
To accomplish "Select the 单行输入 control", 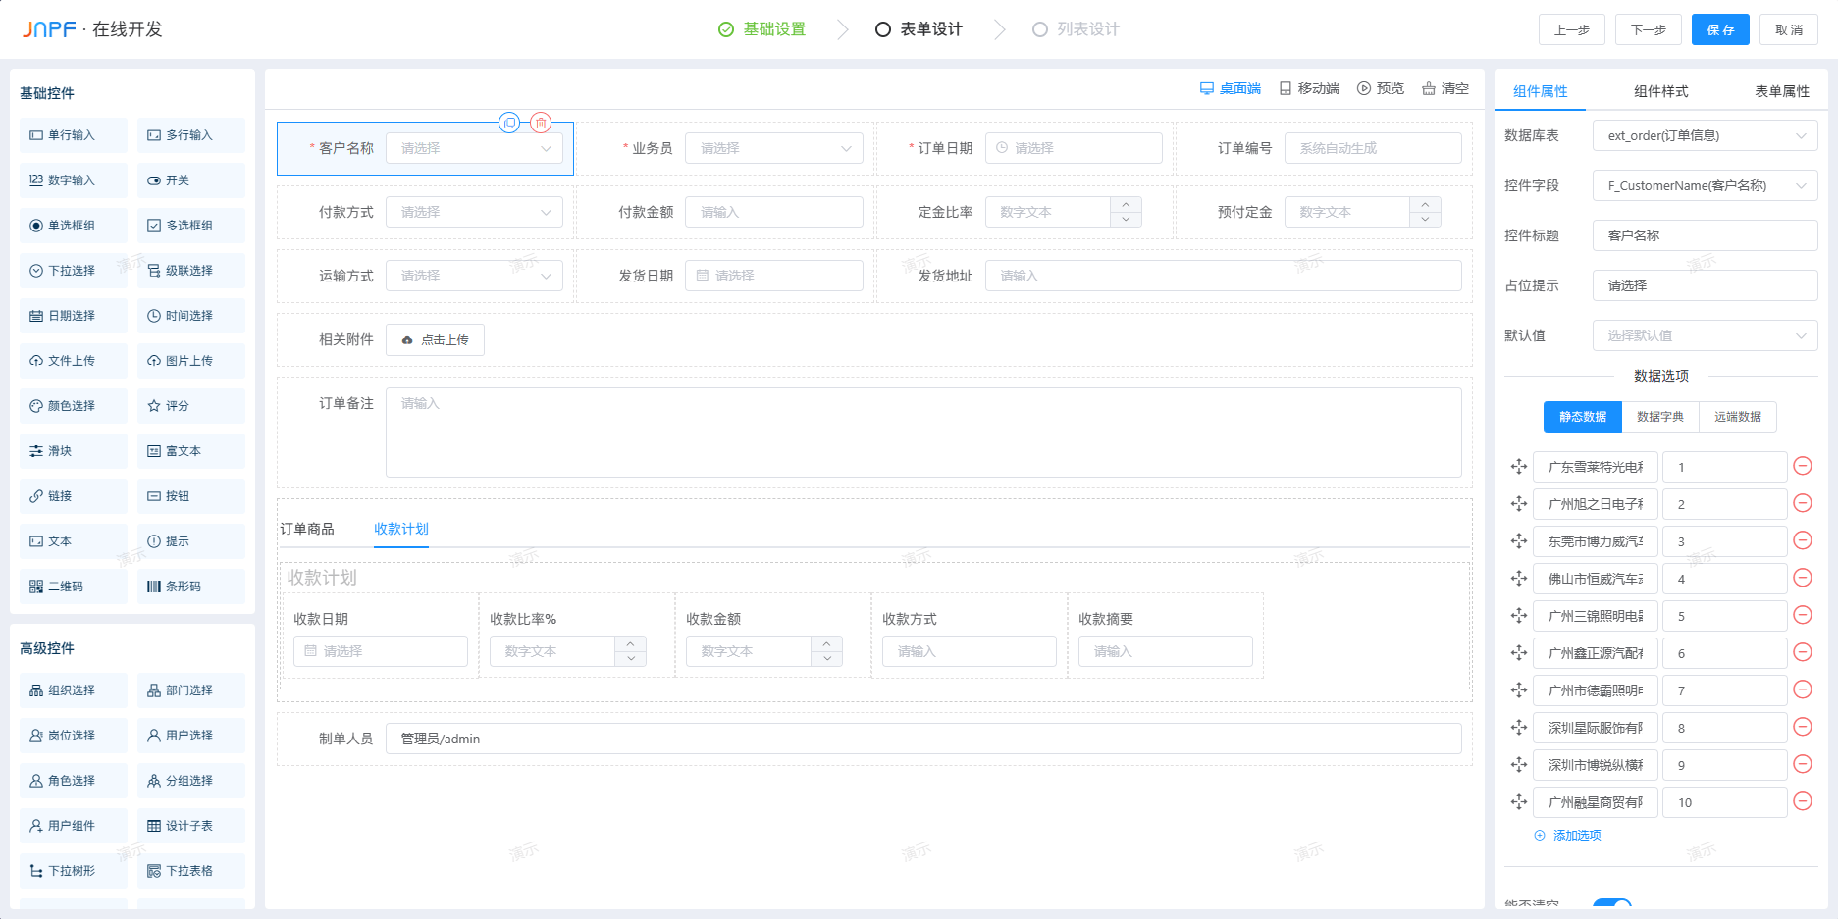I will [74, 135].
